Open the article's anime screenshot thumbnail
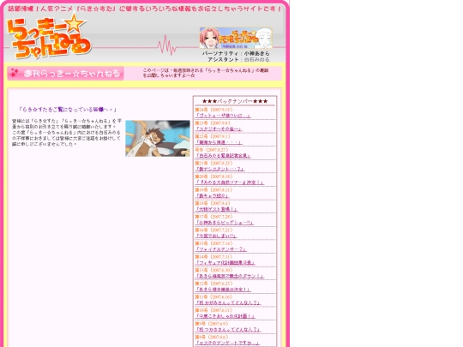This screenshot has height=347, width=463. (x=158, y=138)
